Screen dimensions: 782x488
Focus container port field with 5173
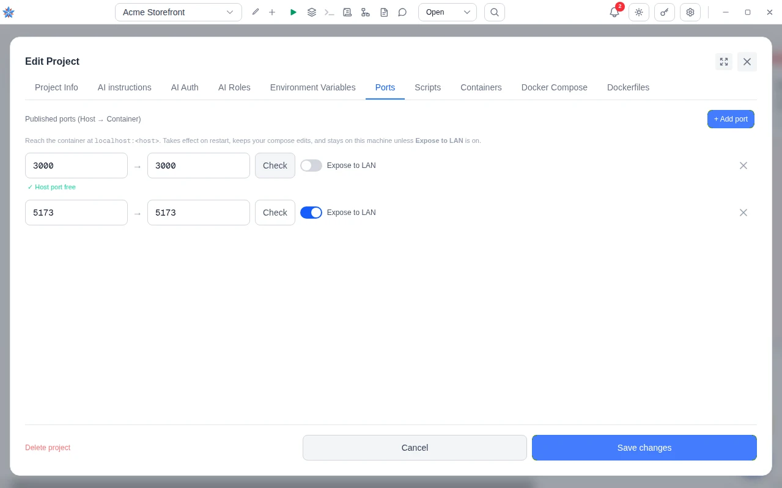point(199,213)
